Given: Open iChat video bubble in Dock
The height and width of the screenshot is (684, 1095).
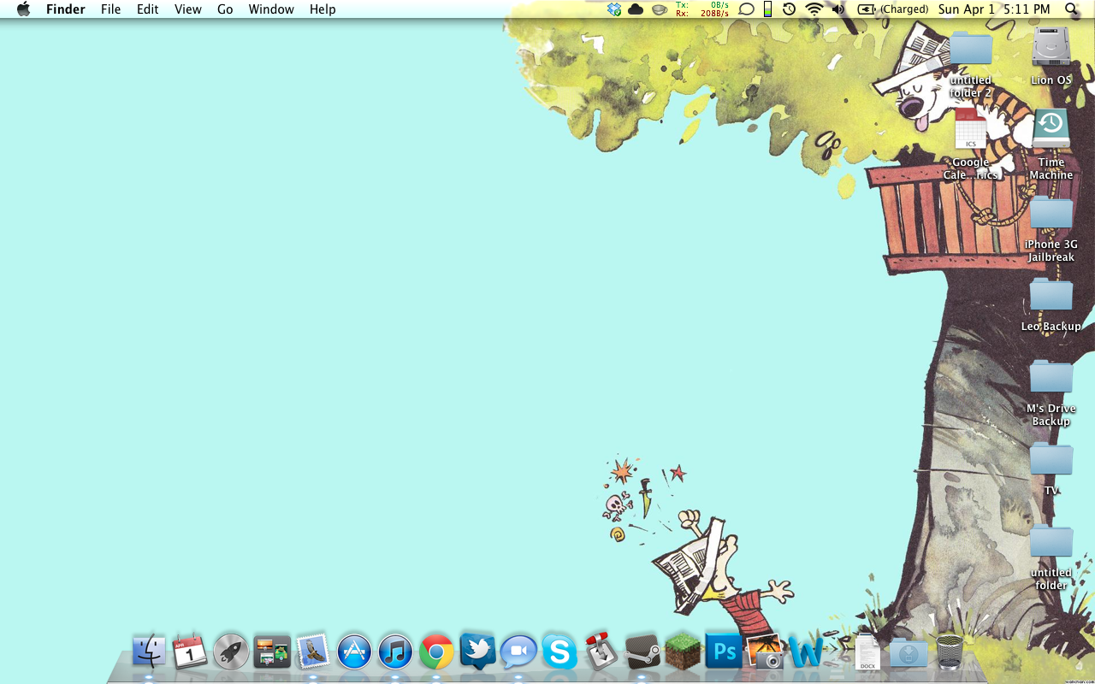Looking at the screenshot, I should coord(518,652).
